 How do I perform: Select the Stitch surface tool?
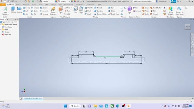(x=145, y=8)
